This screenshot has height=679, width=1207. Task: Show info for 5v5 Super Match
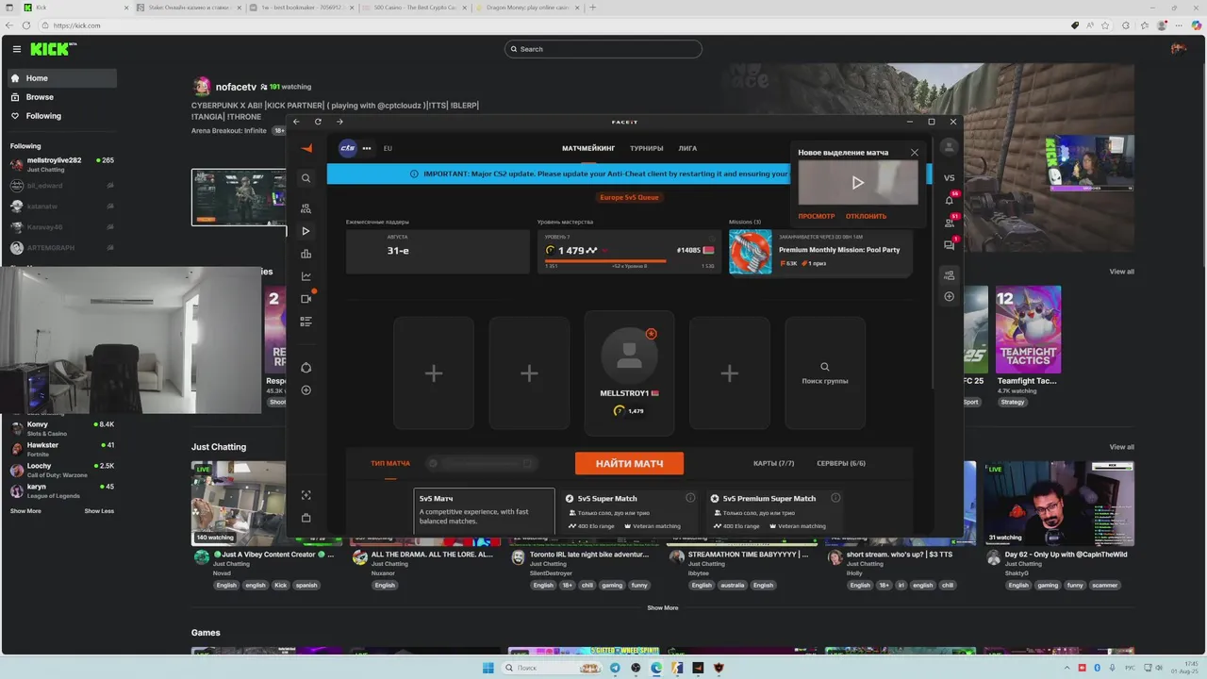(690, 498)
